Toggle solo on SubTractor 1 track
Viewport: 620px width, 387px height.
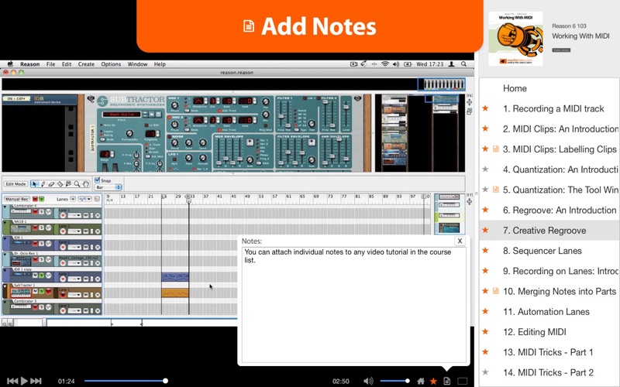click(x=41, y=292)
